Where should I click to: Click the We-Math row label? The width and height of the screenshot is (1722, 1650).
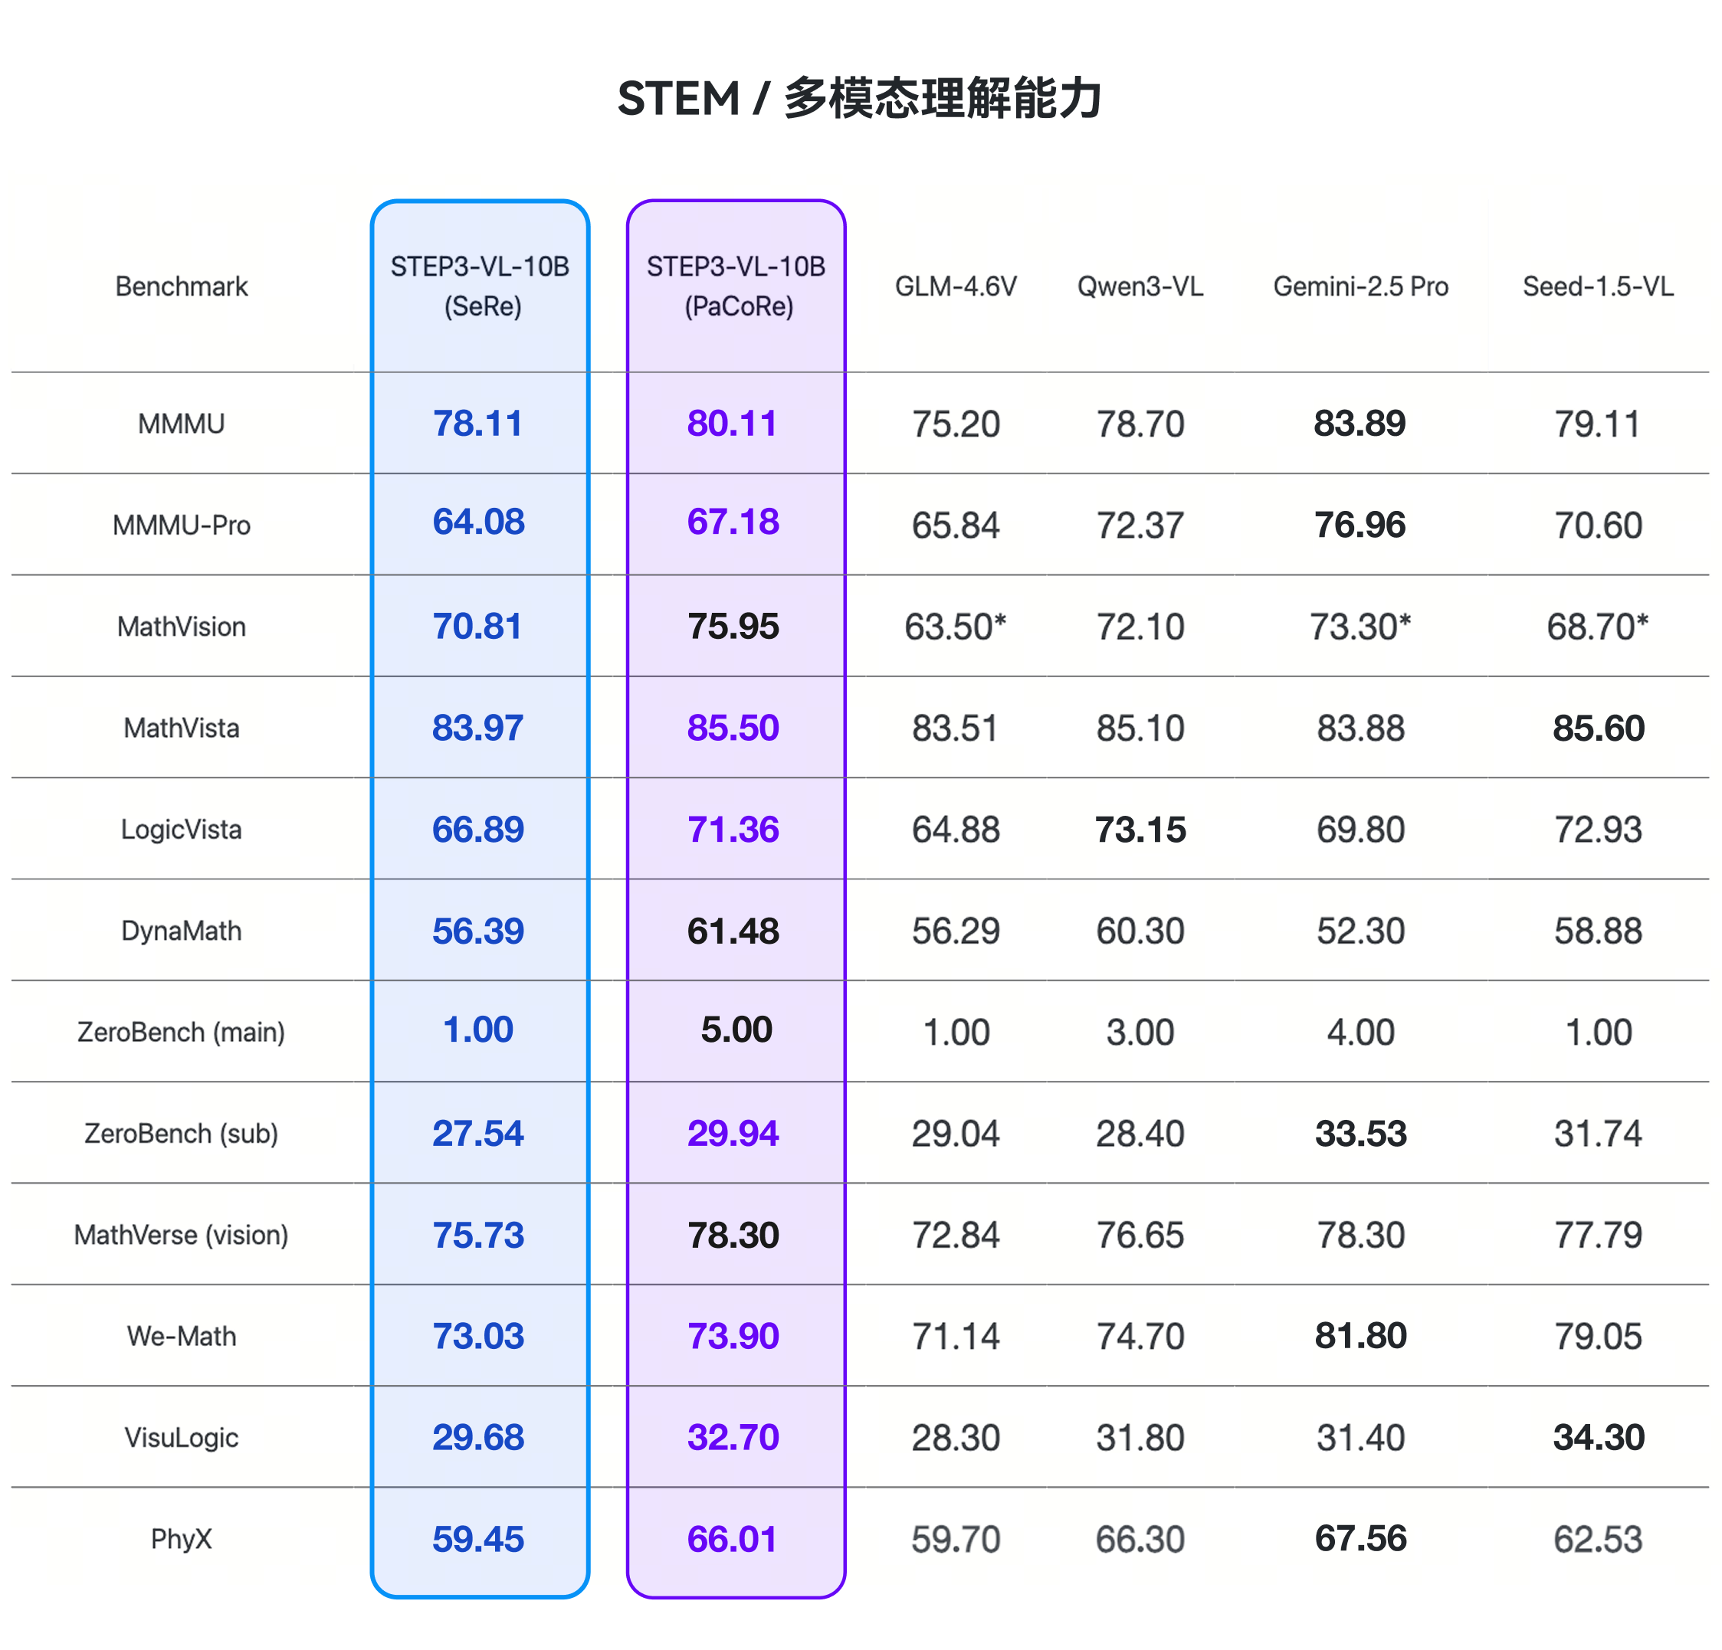point(181,1336)
